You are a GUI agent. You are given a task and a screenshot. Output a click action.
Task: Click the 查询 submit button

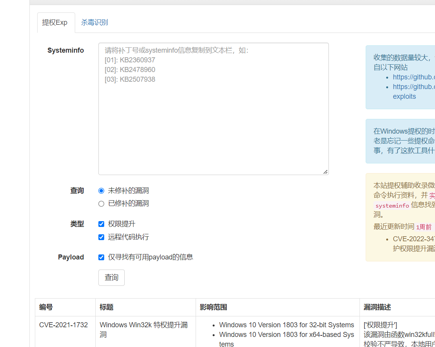click(112, 277)
